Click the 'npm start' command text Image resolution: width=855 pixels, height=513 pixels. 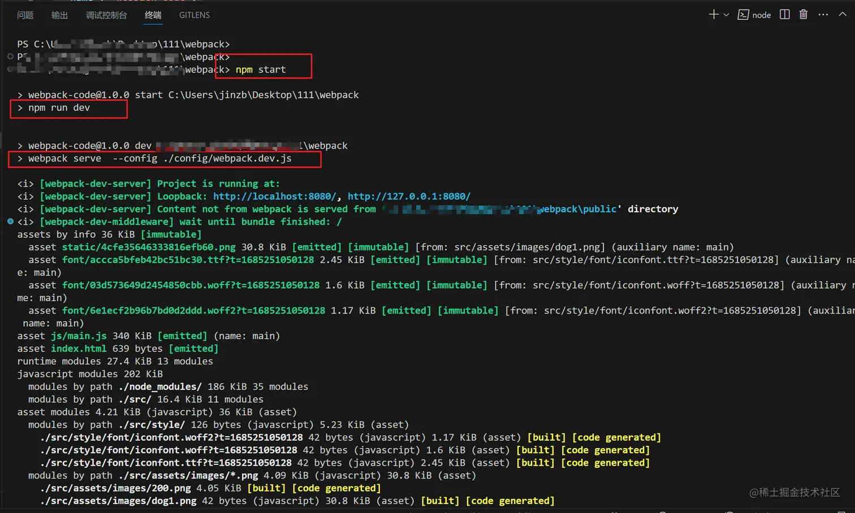(x=261, y=69)
